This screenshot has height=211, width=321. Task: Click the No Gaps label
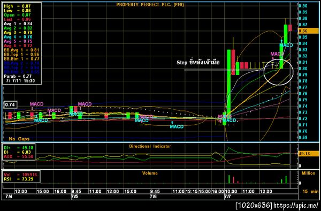click(19, 139)
